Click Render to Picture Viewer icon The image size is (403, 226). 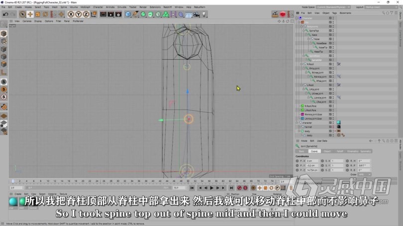tap(111, 14)
